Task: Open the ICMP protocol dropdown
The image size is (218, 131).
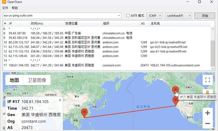Action: (154, 16)
